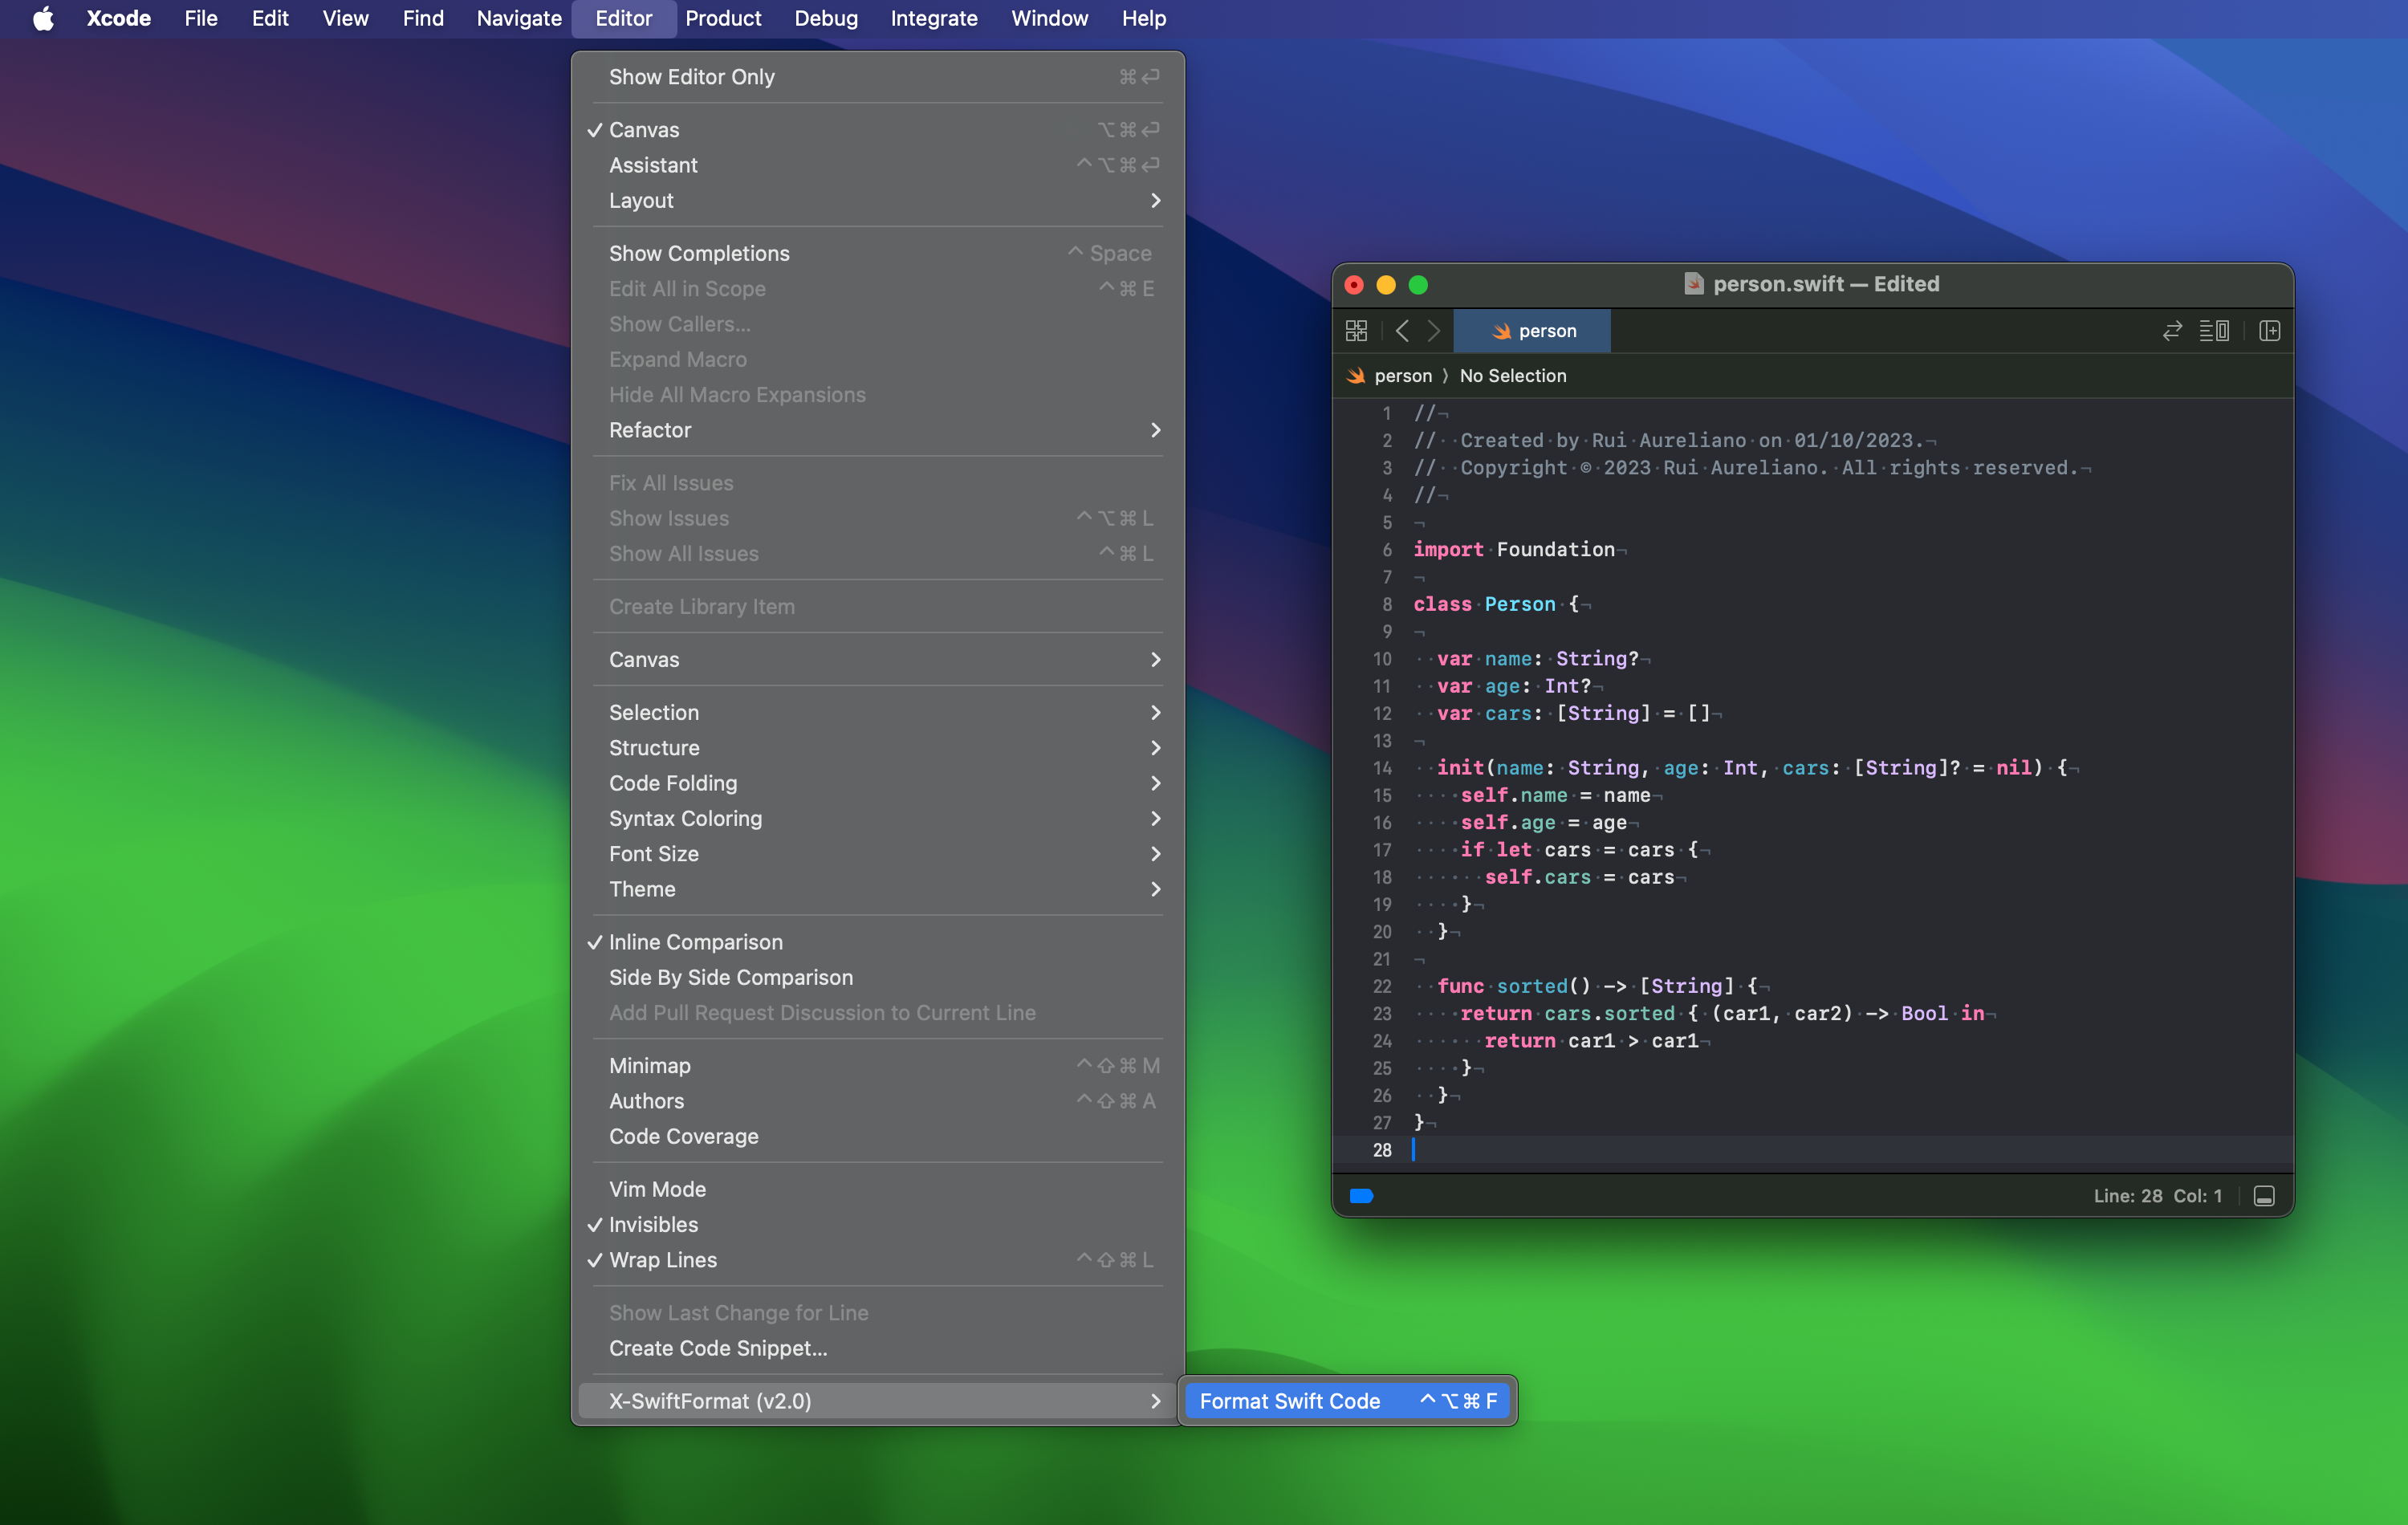Open the Help menu
This screenshot has width=2408, height=1525.
1144,18
